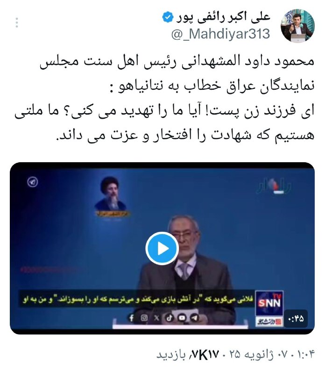Click the Telegram icon beside the YouTube icon

tap(195, 318)
